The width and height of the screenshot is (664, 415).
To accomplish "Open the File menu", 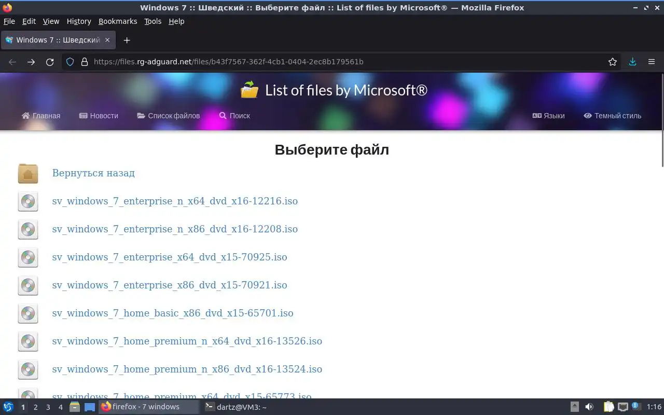I will [9, 21].
